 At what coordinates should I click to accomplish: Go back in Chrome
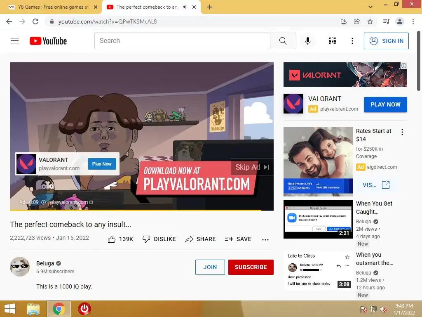tap(9, 21)
